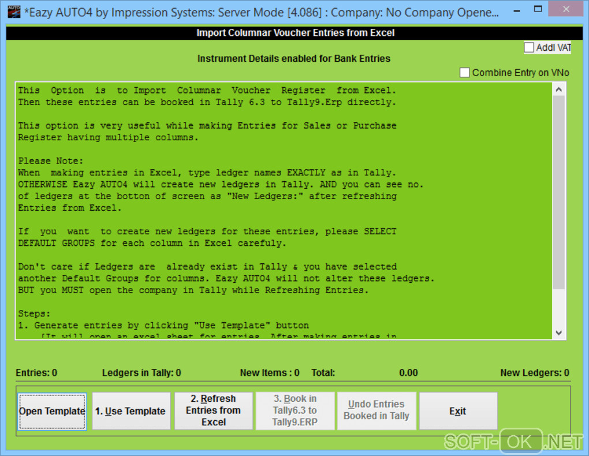This screenshot has height=456, width=589.
Task: Click the Open Template button
Action: tap(52, 412)
